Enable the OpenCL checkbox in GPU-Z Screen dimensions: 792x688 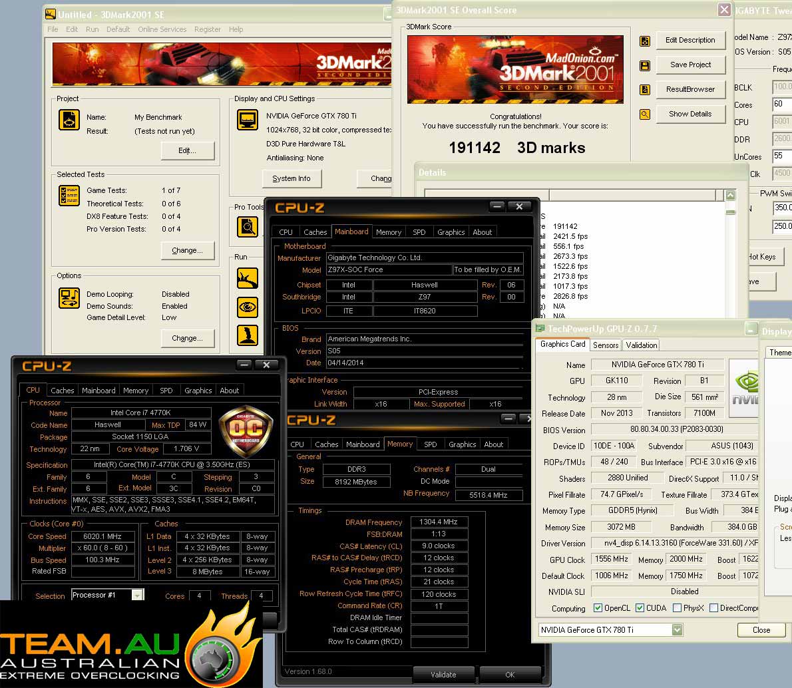click(598, 607)
